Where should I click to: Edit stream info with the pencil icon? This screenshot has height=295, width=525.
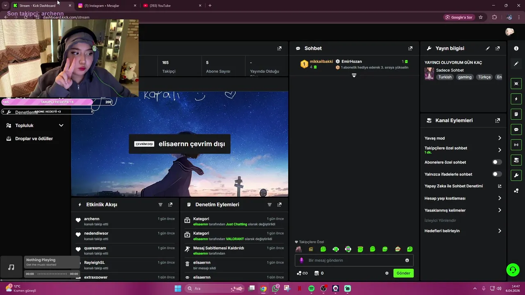[x=488, y=48]
